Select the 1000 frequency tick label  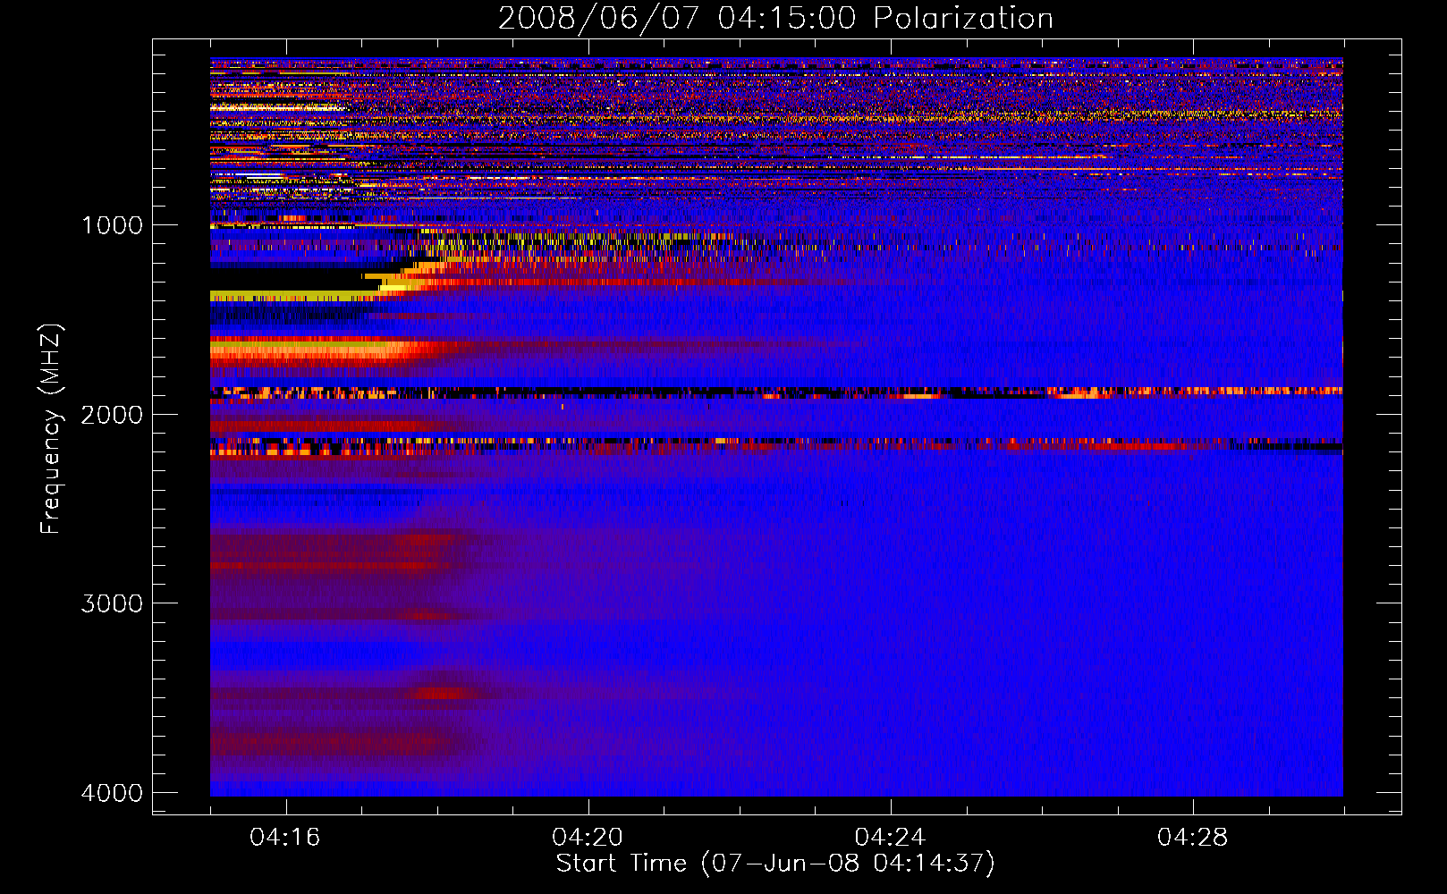[x=112, y=225]
